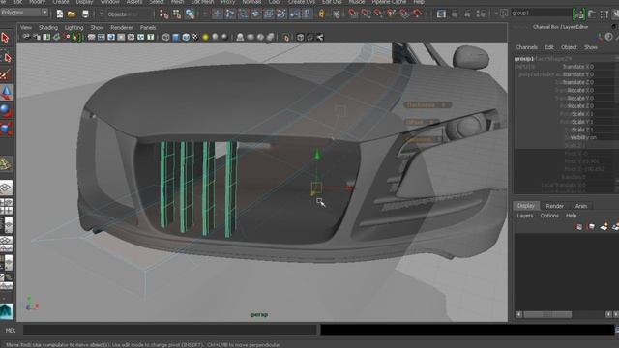
Task: Open the Object menu in Channel Box
Action: (569, 47)
